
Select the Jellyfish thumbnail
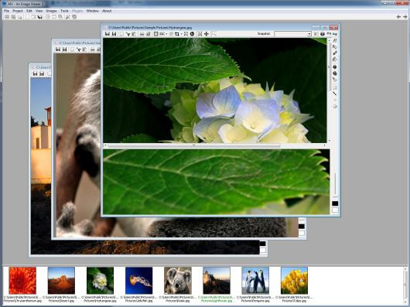[138, 281]
